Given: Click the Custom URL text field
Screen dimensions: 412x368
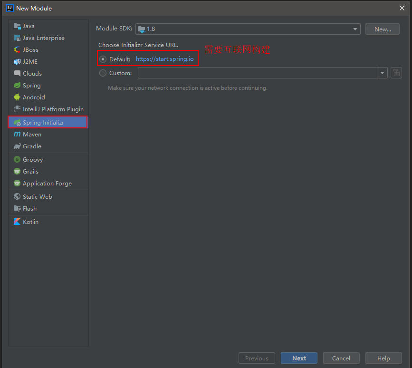Looking at the screenshot, I should pos(257,73).
